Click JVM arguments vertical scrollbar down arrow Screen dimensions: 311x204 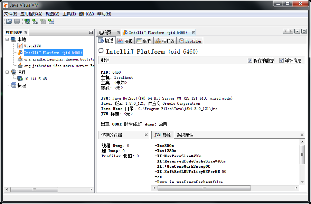tap(302, 182)
